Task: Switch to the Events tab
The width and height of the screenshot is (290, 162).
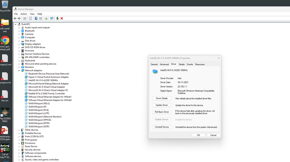Action: [x=190, y=64]
